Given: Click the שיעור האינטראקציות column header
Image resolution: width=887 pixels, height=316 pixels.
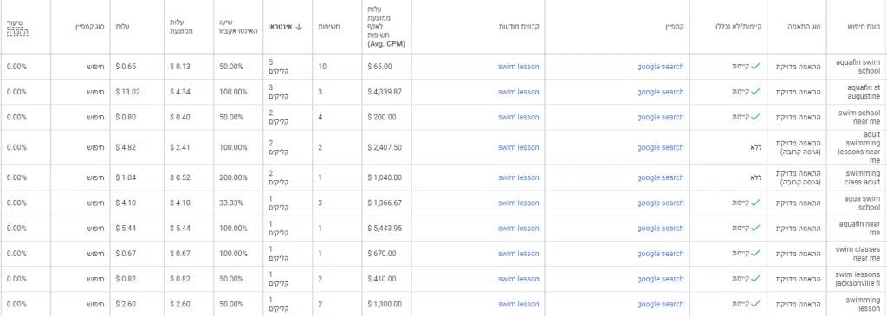Looking at the screenshot, I should pyautogui.click(x=238, y=27).
